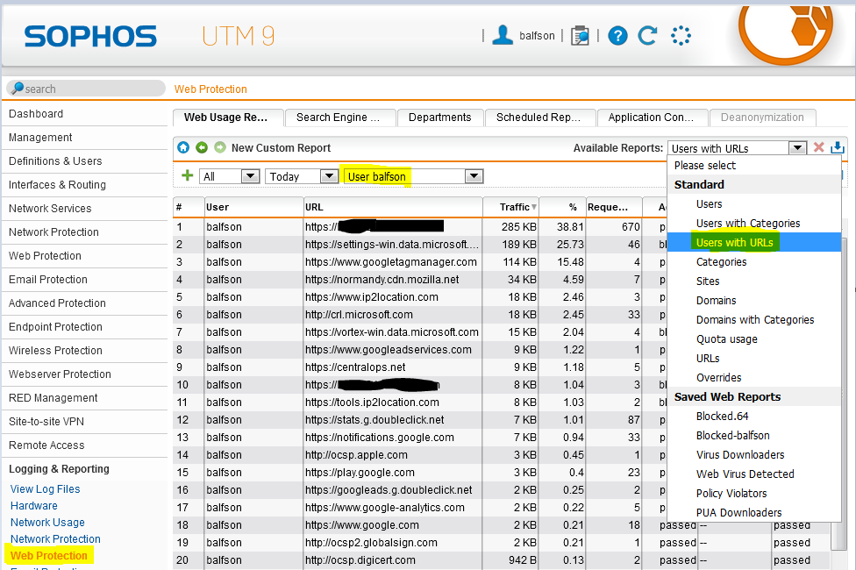Open Management in the sidebar
This screenshot has width=856, height=570.
click(84, 138)
